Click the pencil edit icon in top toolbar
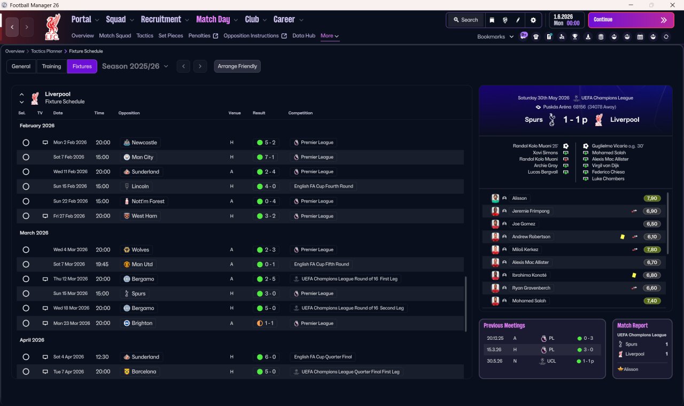The height and width of the screenshot is (406, 684). point(518,20)
